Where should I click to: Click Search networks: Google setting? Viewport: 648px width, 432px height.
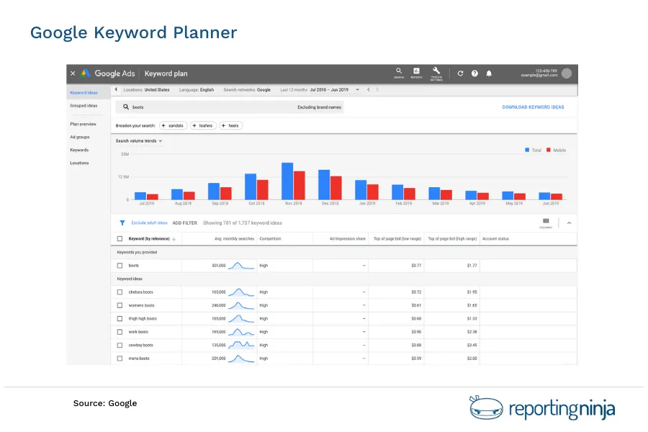tap(247, 90)
